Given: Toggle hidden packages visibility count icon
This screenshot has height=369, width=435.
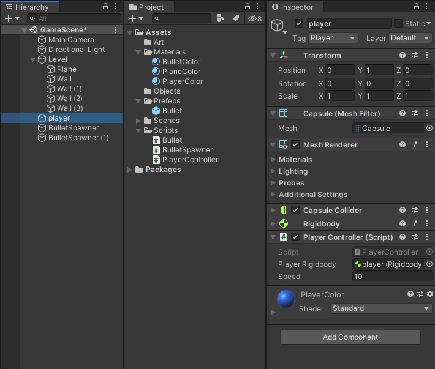Looking at the screenshot, I should [x=255, y=18].
